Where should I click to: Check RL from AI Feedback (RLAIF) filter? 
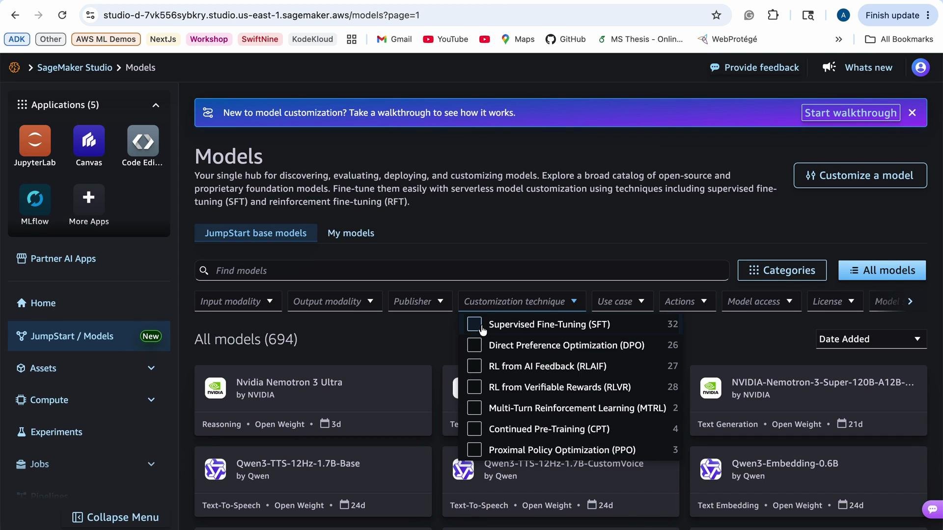474,366
